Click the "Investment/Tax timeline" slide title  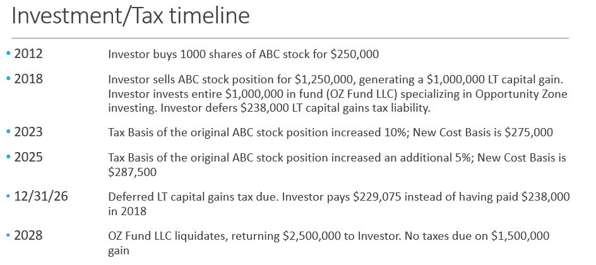[130, 16]
